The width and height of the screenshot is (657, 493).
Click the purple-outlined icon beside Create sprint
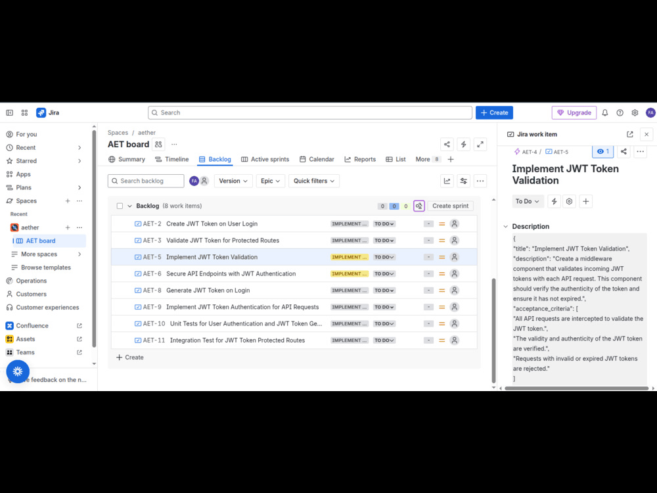click(419, 206)
